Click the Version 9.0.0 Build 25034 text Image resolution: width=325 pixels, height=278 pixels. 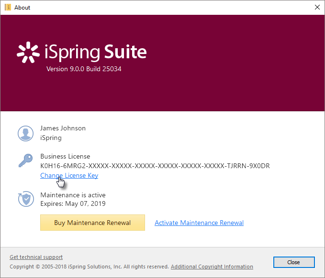[84, 69]
